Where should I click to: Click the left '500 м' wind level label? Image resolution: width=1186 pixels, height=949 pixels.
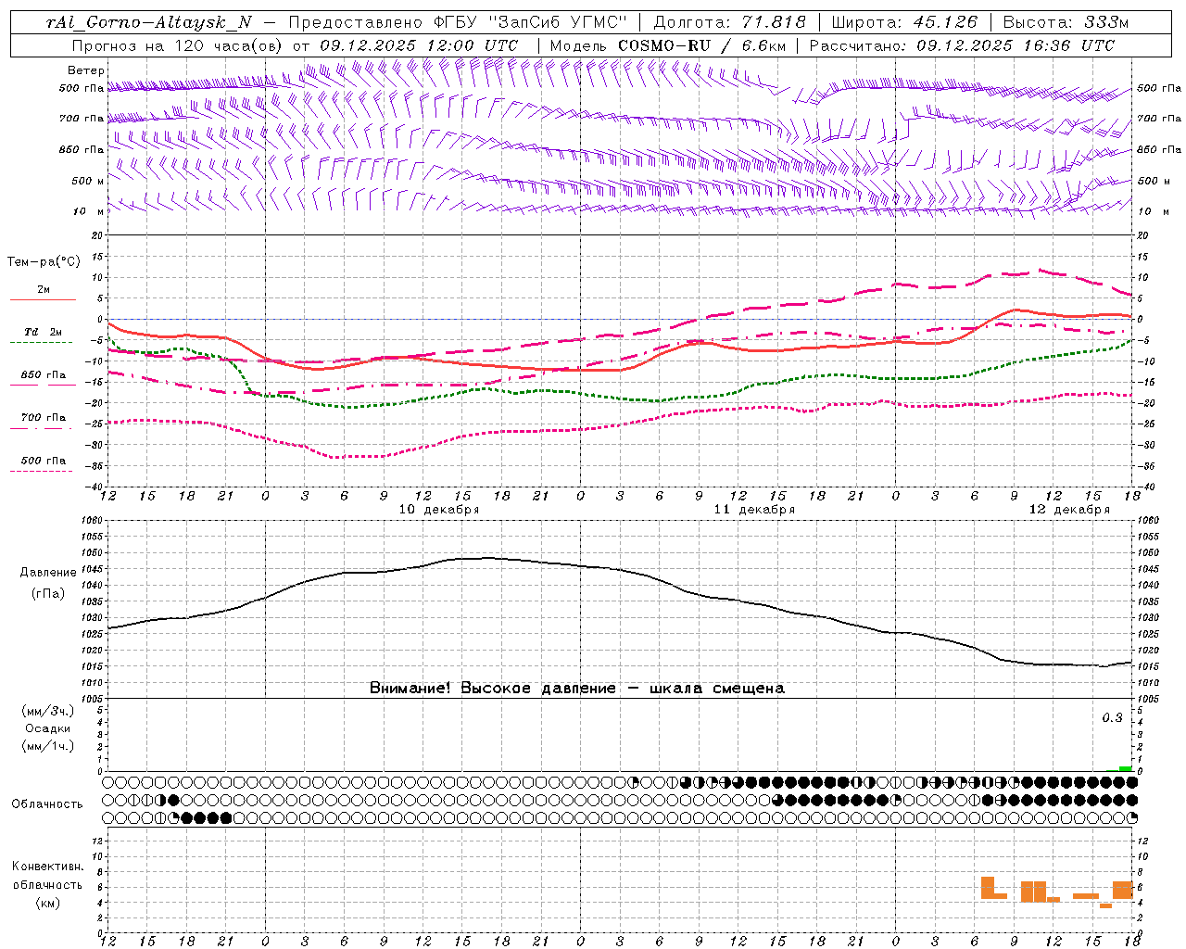coord(88,181)
